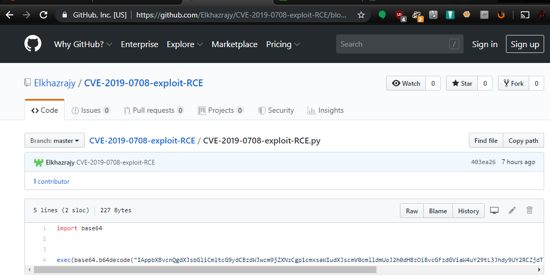The image size is (550, 280).
Task: Open the gray exclamation extension icon
Action: point(433,15)
